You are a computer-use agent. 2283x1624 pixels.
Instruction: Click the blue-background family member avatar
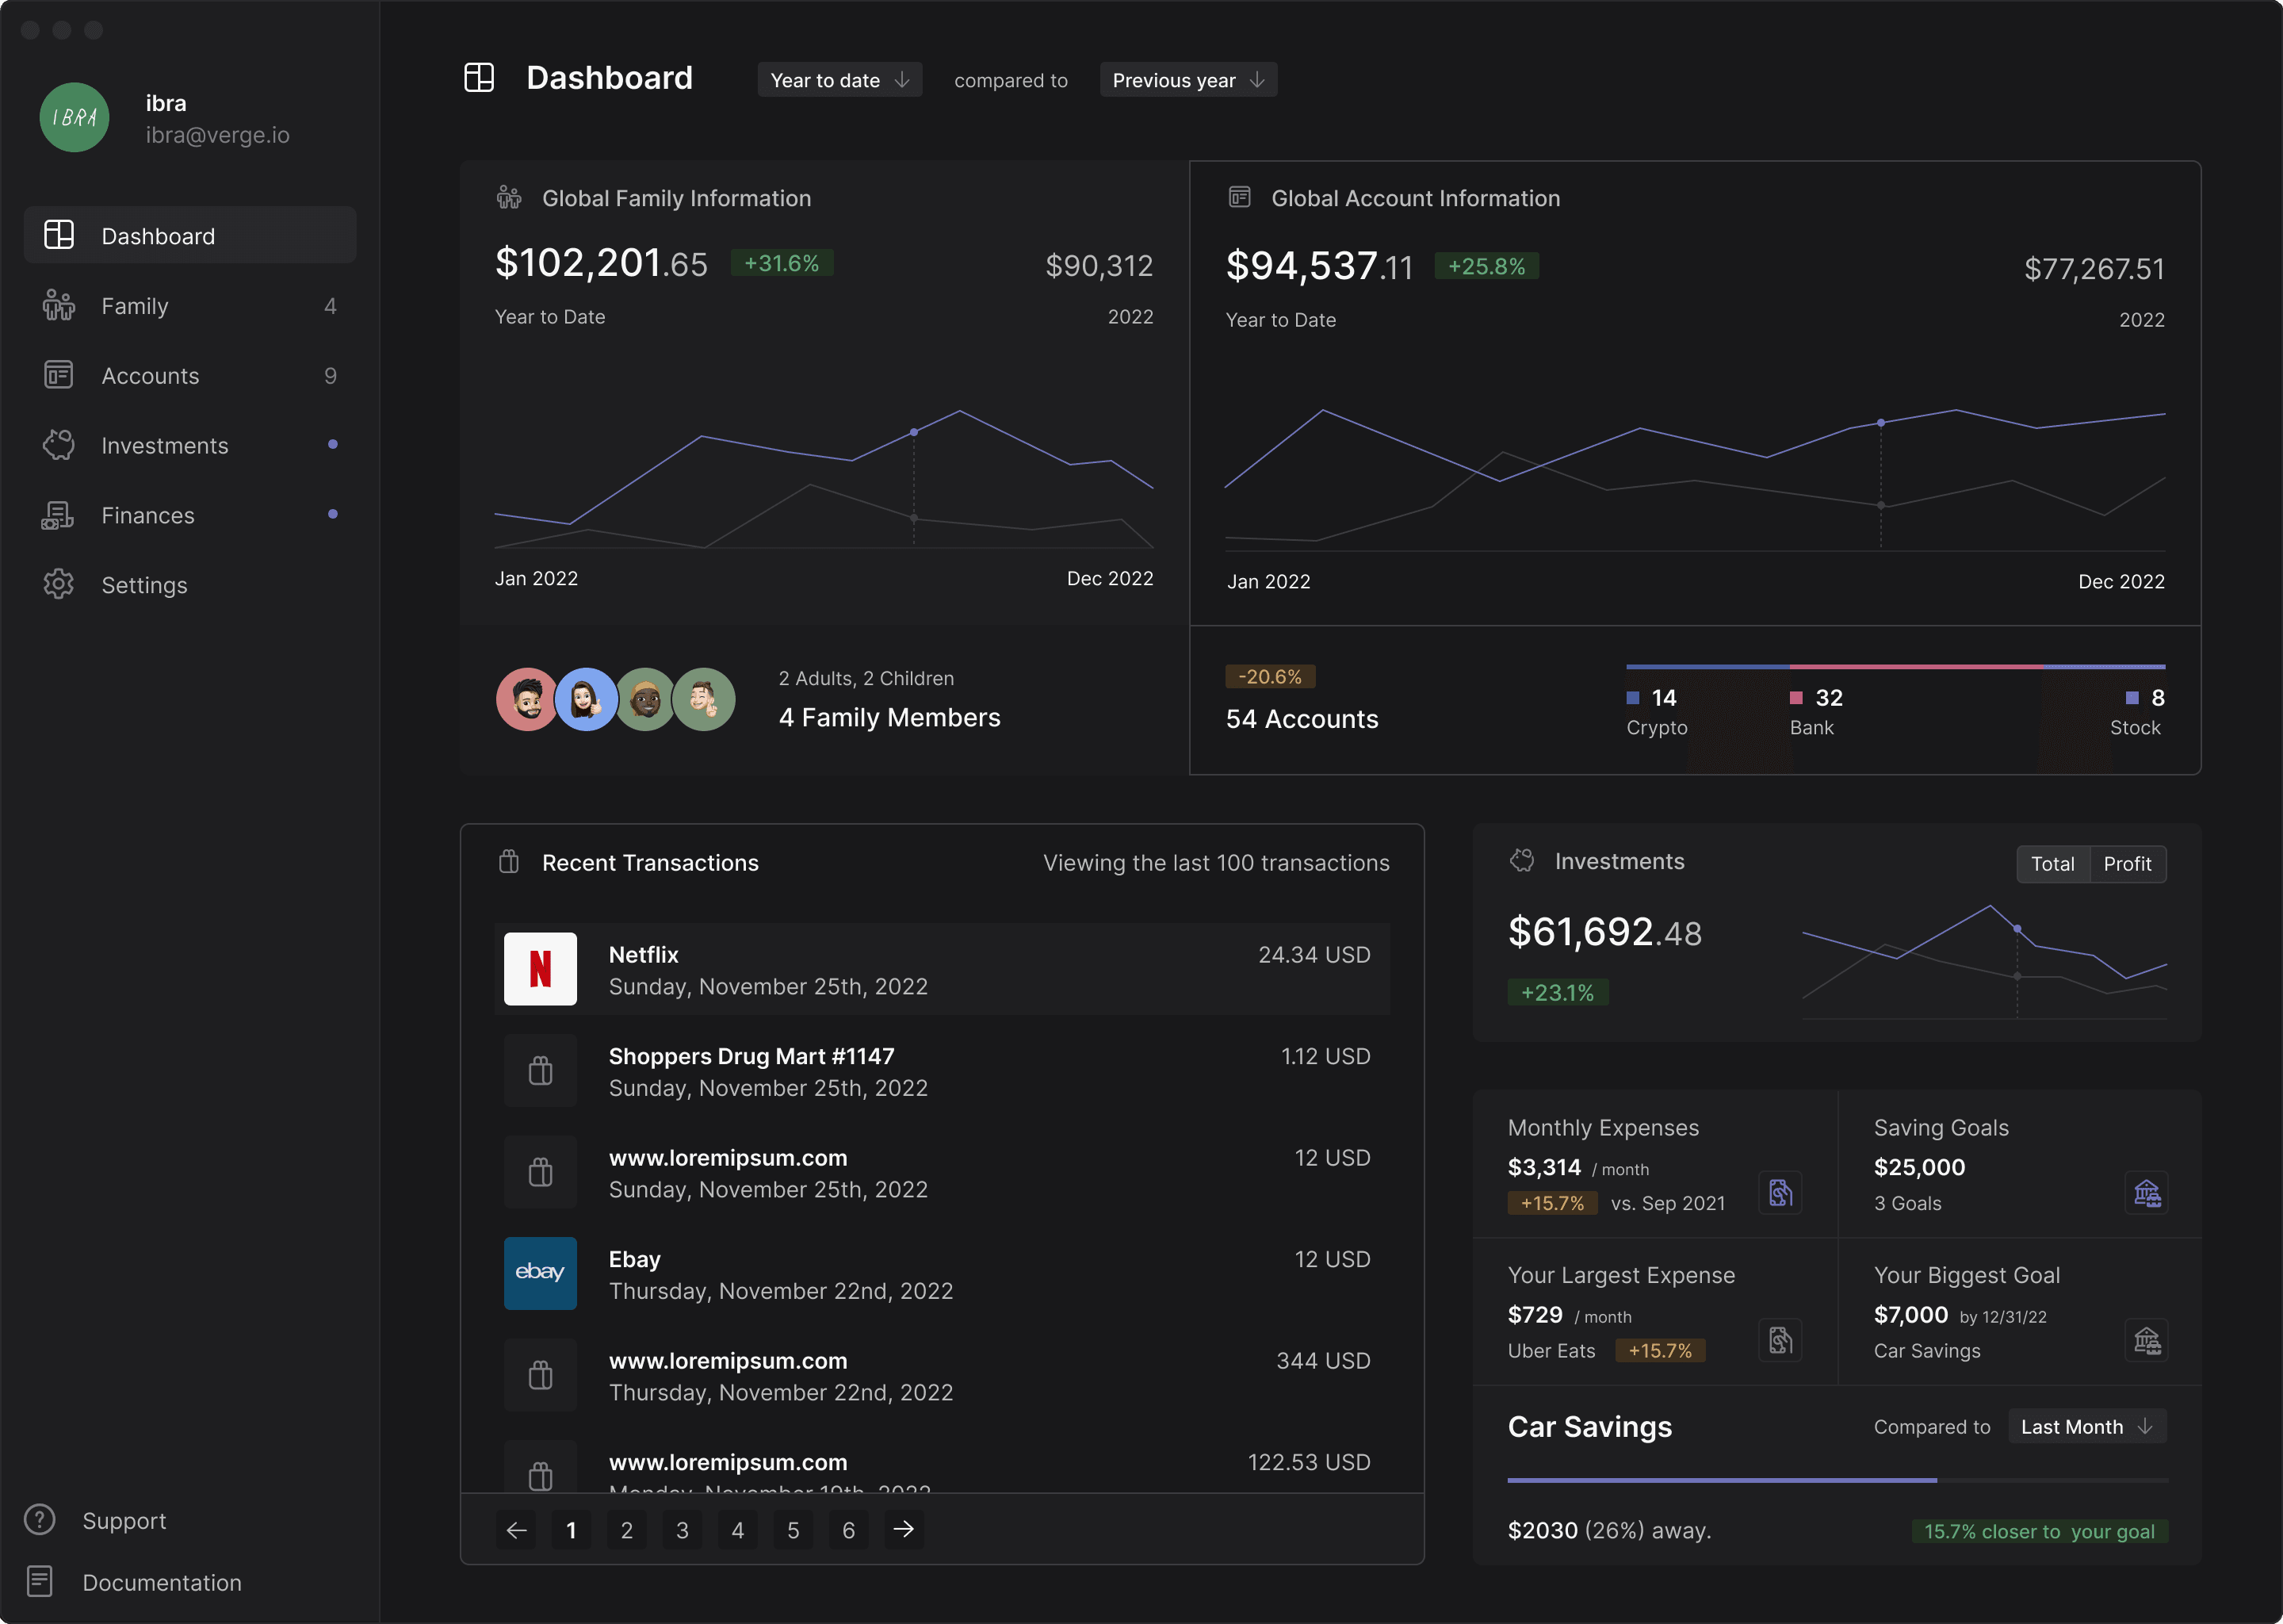tap(586, 699)
